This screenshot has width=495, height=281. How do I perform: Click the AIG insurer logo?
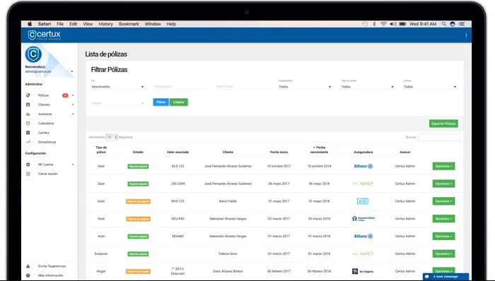(x=362, y=201)
